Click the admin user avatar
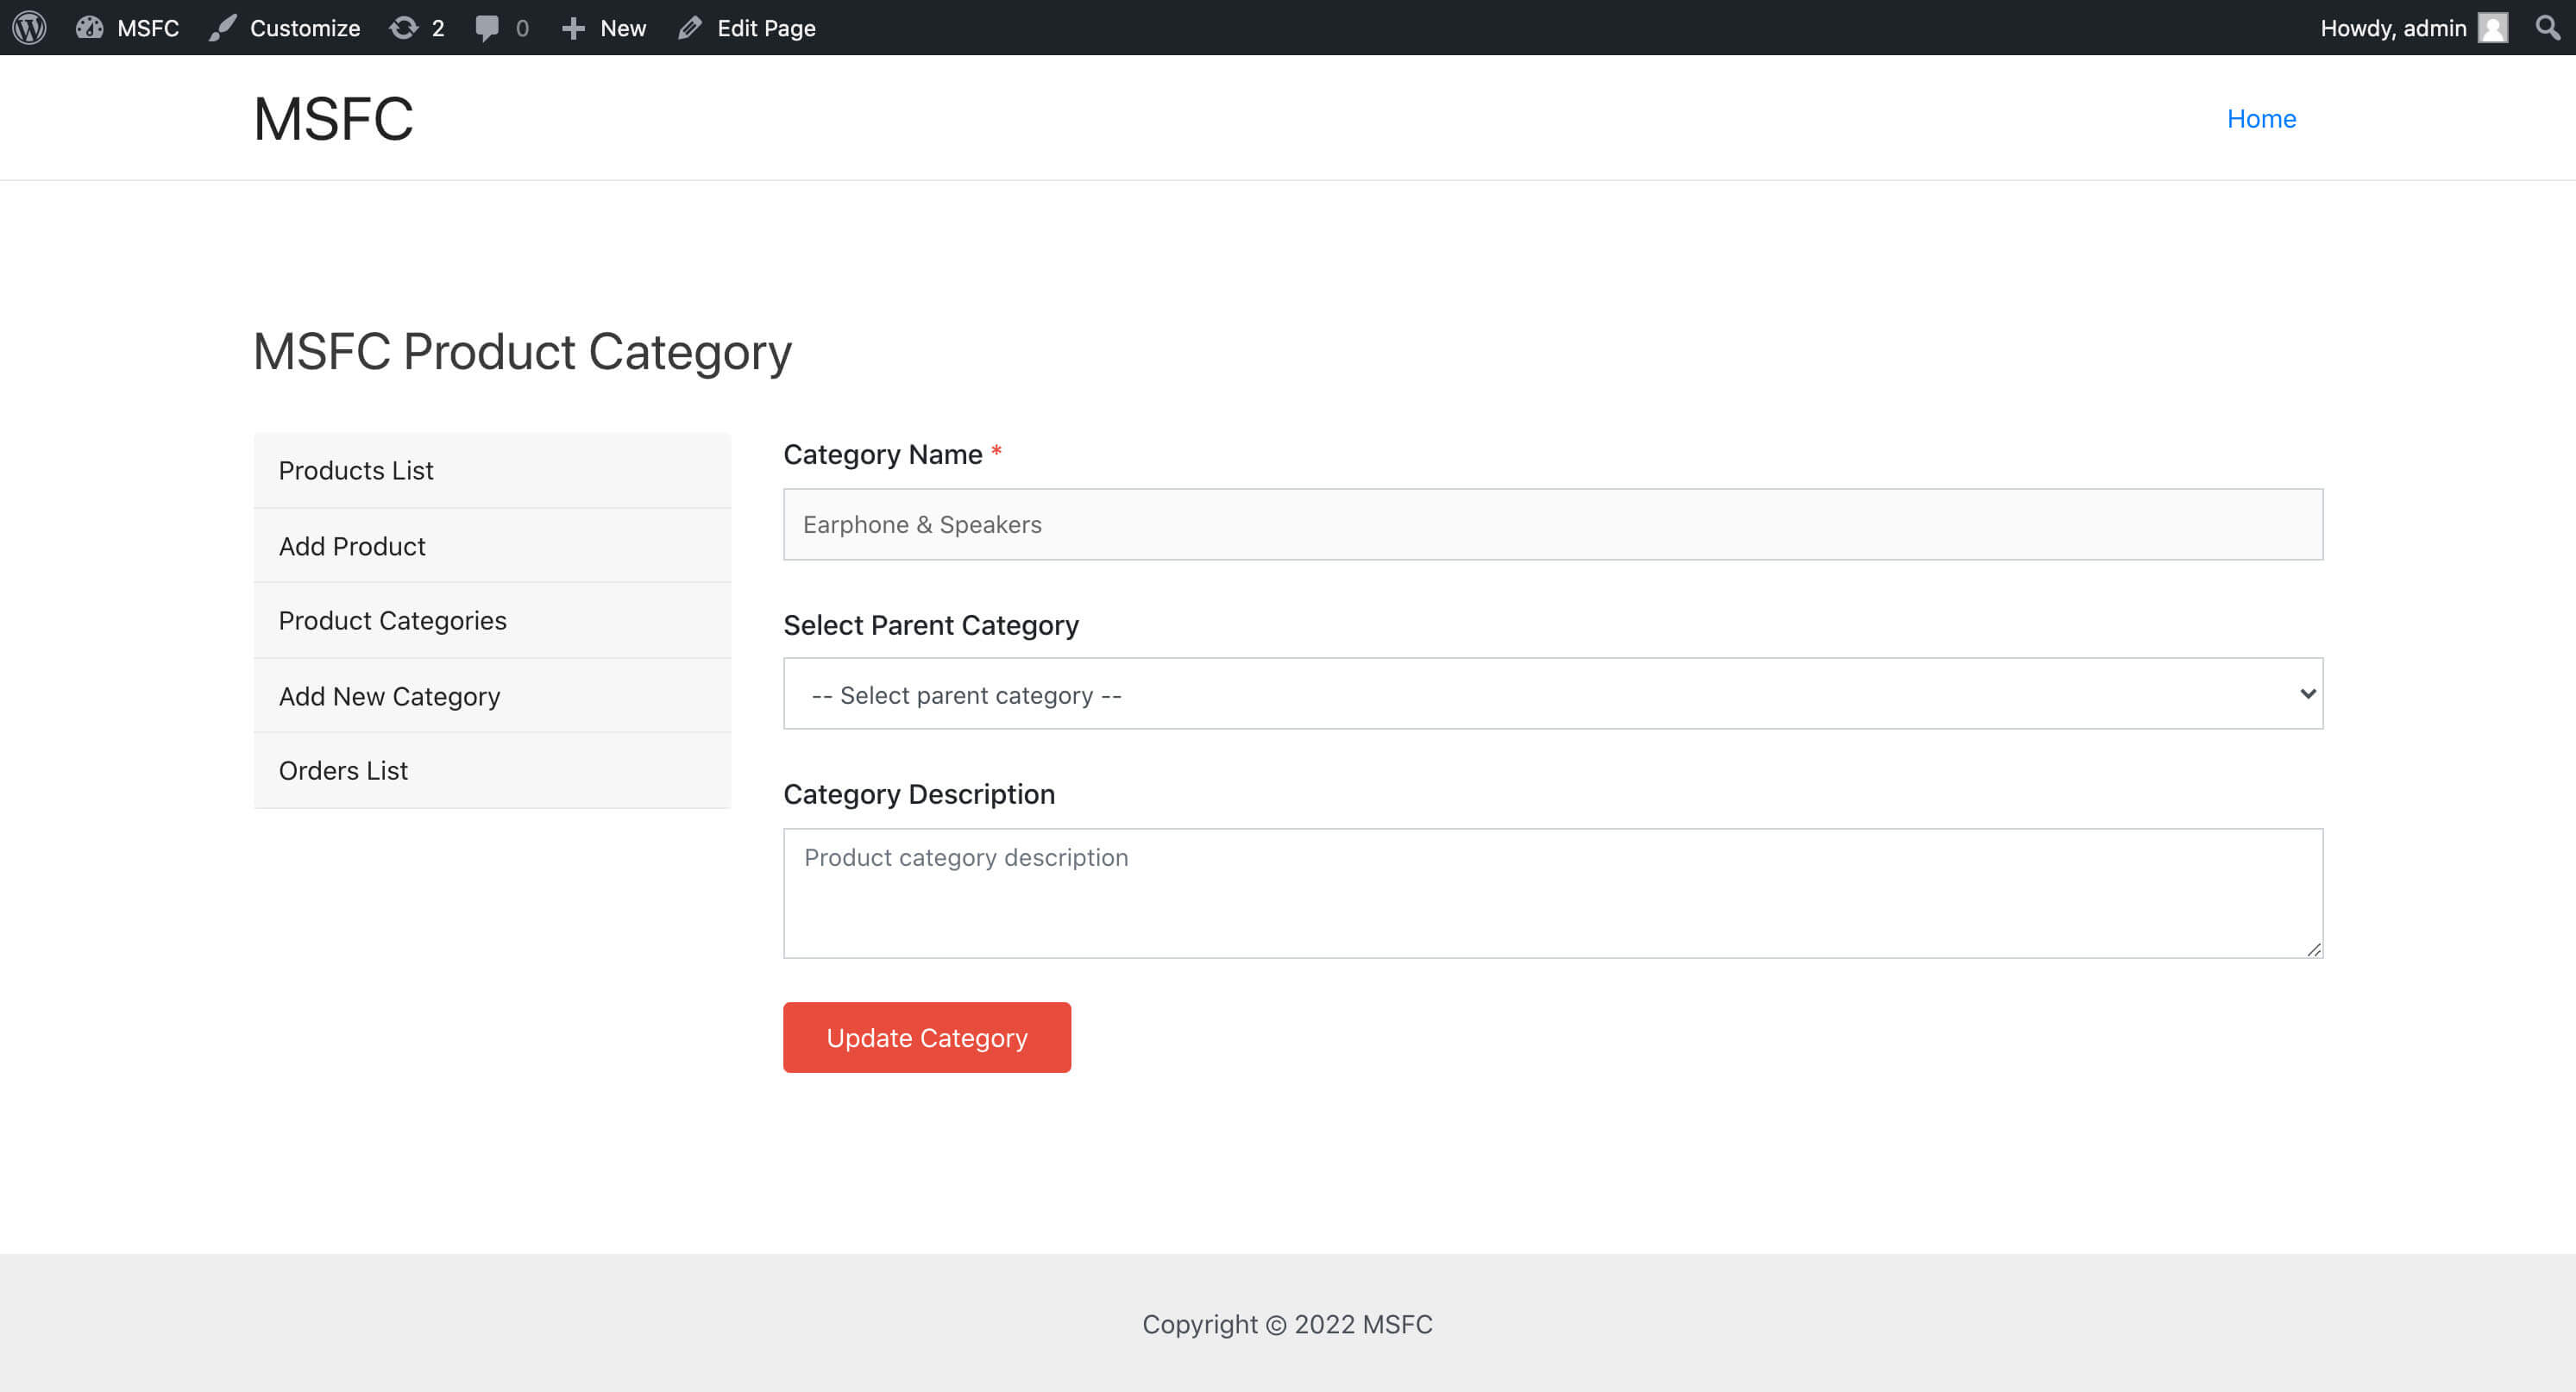 pyautogui.click(x=2493, y=27)
